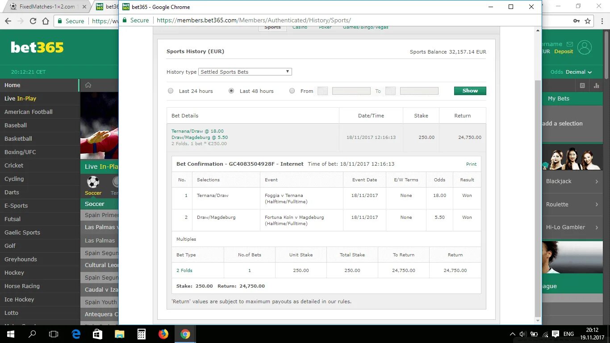Bookmark page with the star icon
610x343 pixels.
point(588,21)
